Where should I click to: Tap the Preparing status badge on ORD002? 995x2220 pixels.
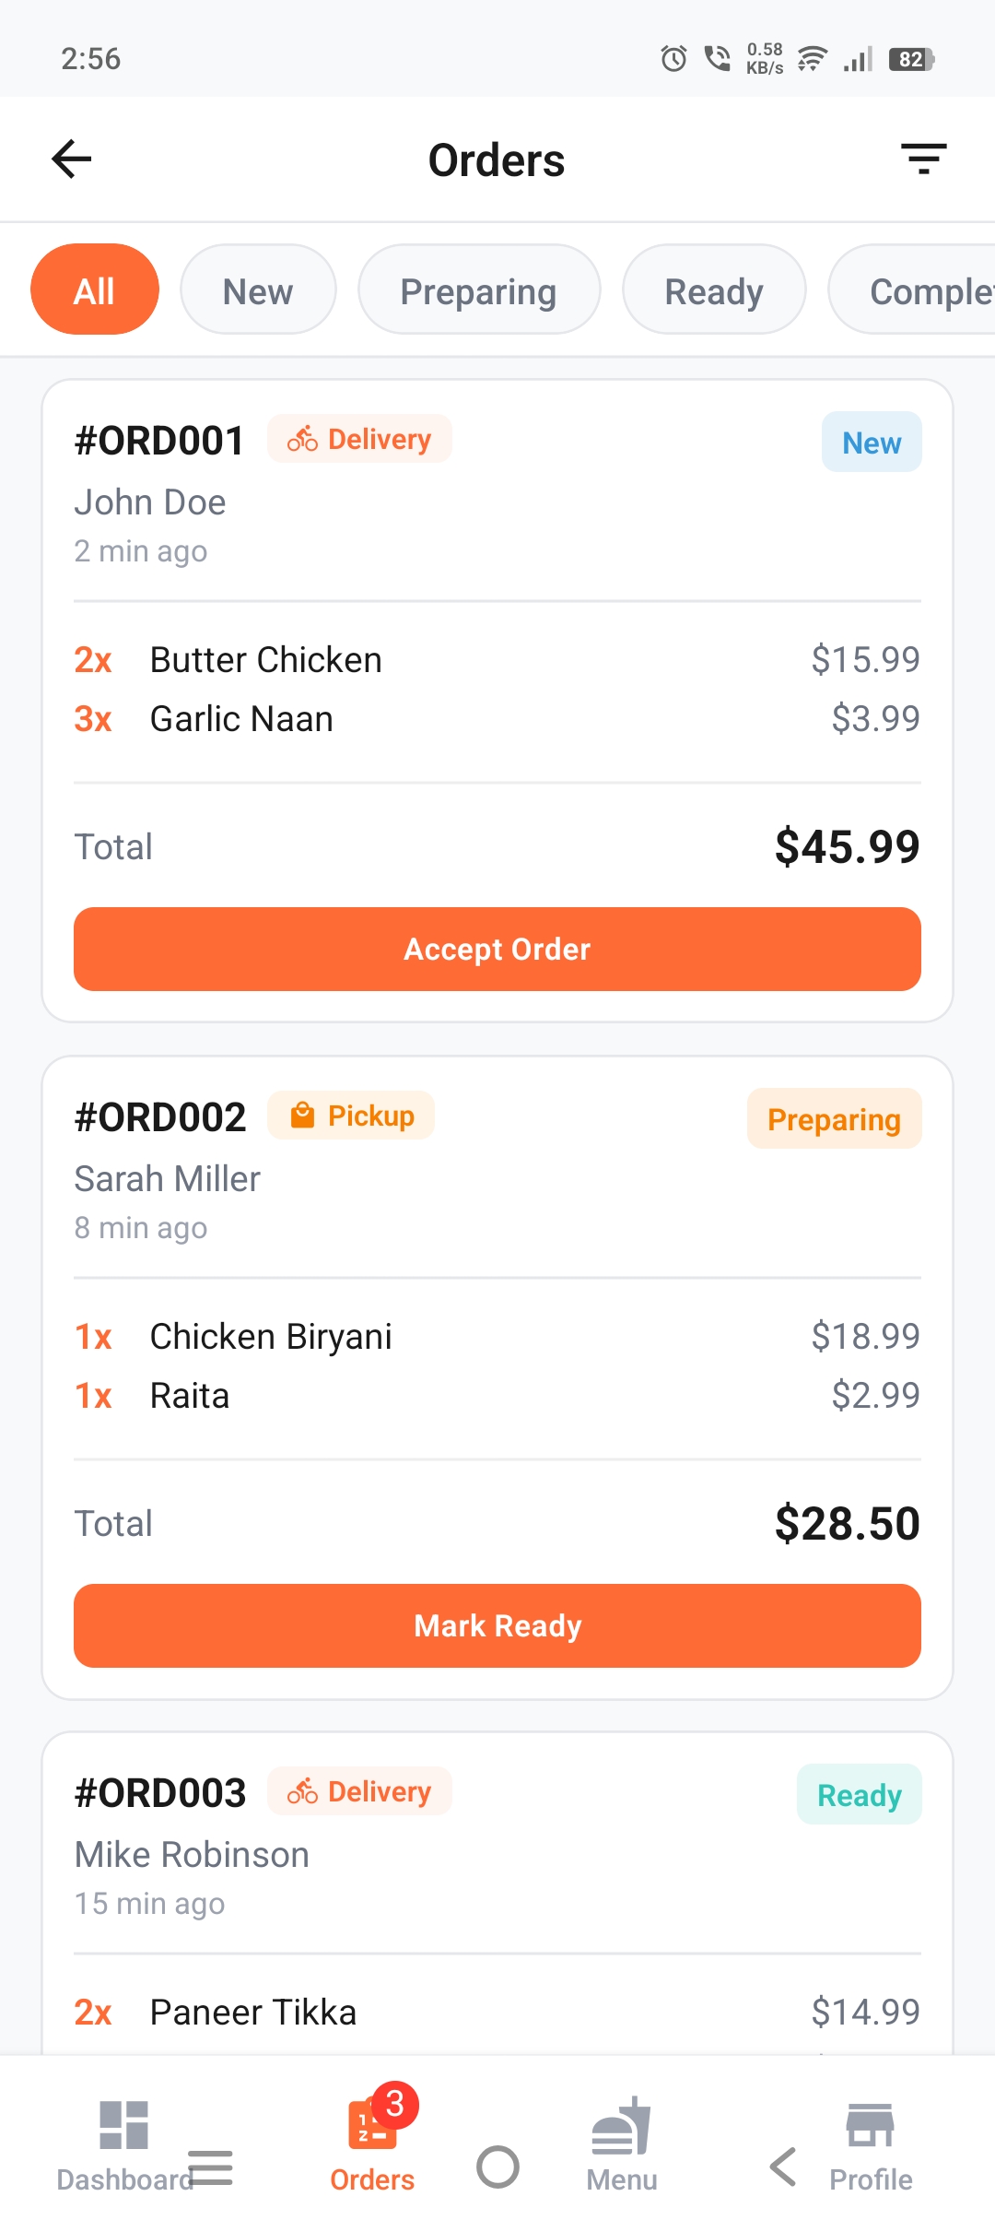(834, 1119)
